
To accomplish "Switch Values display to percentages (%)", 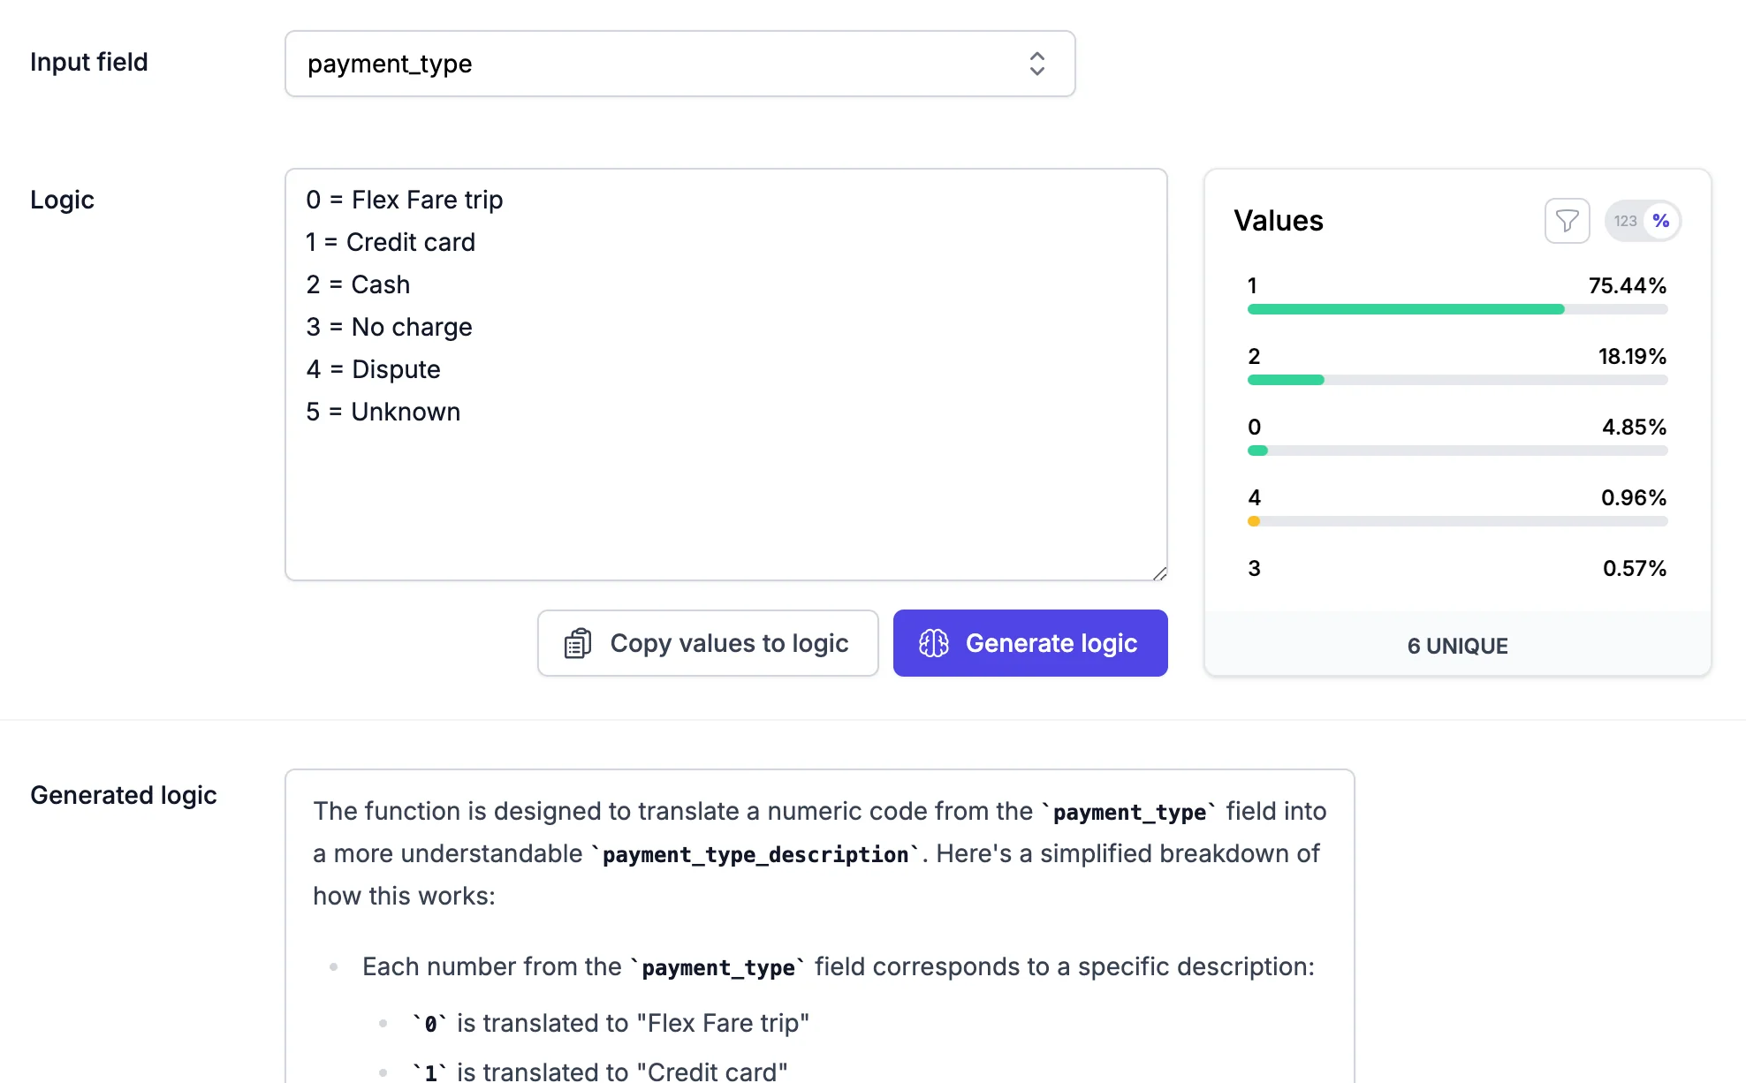I will tap(1661, 221).
